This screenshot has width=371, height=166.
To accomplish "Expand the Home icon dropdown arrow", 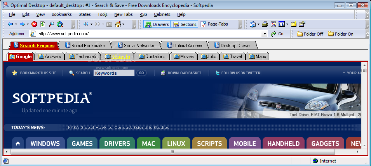I will (x=123, y=24).
